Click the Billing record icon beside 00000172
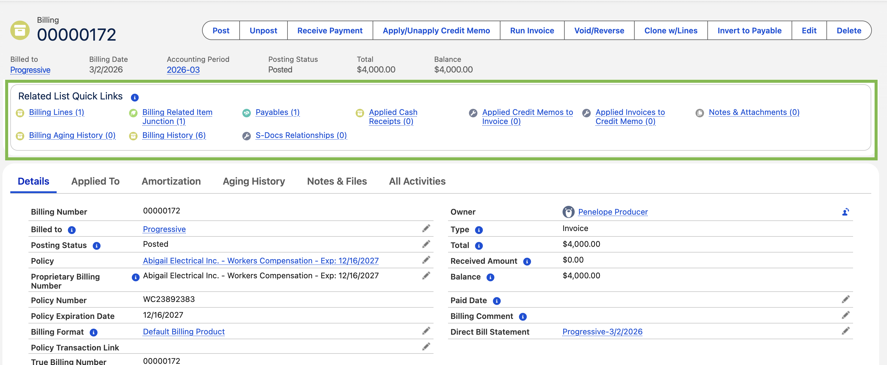Viewport: 887px width, 365px height. tap(20, 30)
